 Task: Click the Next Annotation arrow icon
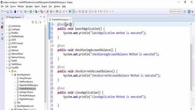(x=90, y=12)
